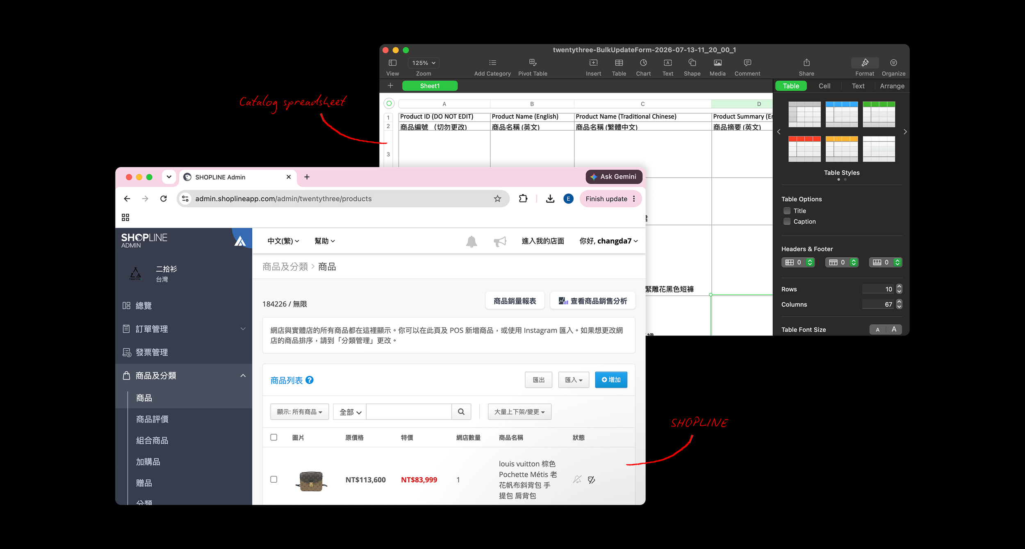Apply the red header table style
This screenshot has height=549, width=1025.
(x=804, y=149)
